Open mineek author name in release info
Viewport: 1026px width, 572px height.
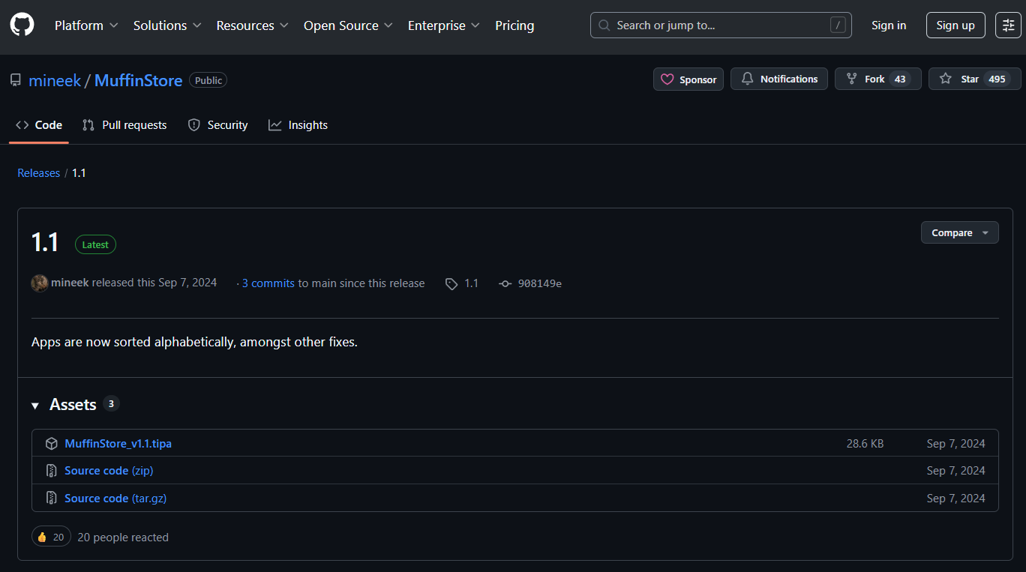tap(70, 283)
